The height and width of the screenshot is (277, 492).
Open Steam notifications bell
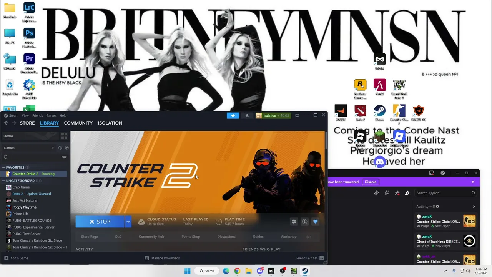(x=247, y=115)
